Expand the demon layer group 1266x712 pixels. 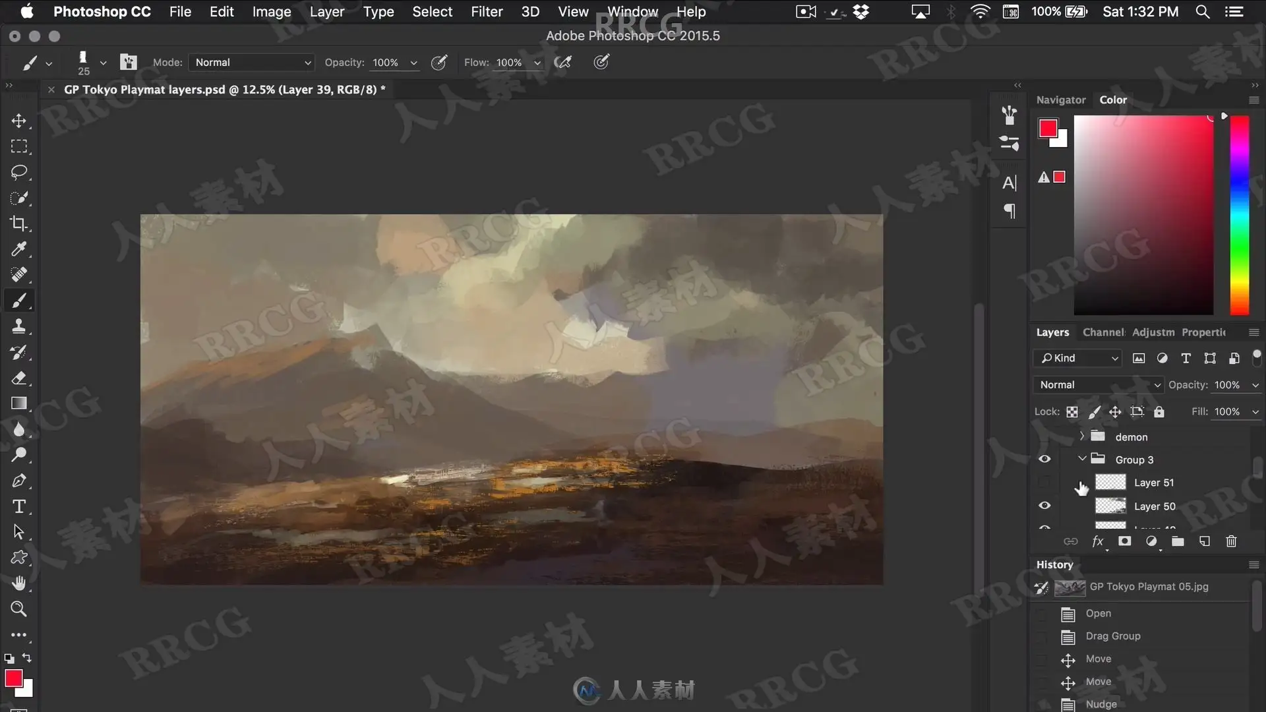tap(1082, 436)
